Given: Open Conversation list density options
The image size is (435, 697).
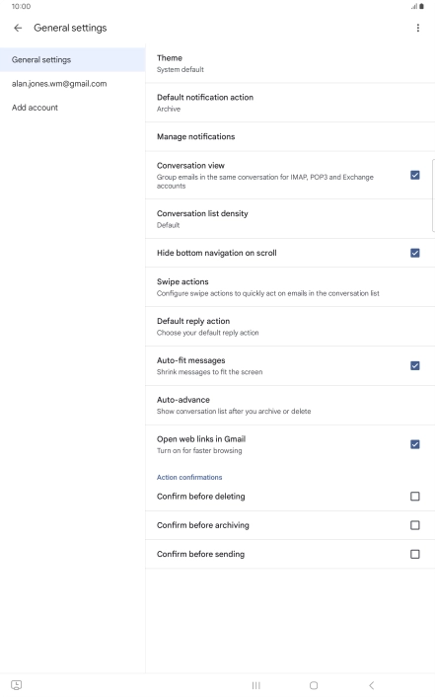Looking at the screenshot, I should click(290, 219).
